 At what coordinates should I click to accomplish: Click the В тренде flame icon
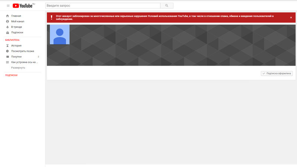point(7,27)
